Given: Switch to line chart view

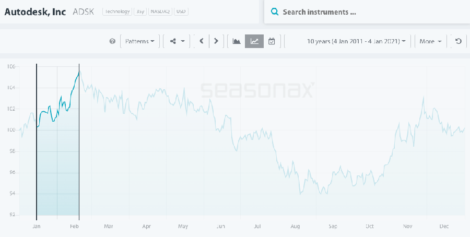Looking at the screenshot, I should pyautogui.click(x=254, y=41).
